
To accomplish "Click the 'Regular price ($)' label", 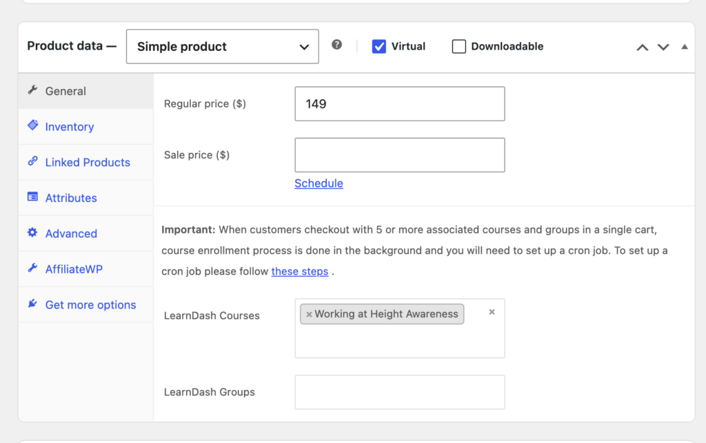I will pos(205,104).
